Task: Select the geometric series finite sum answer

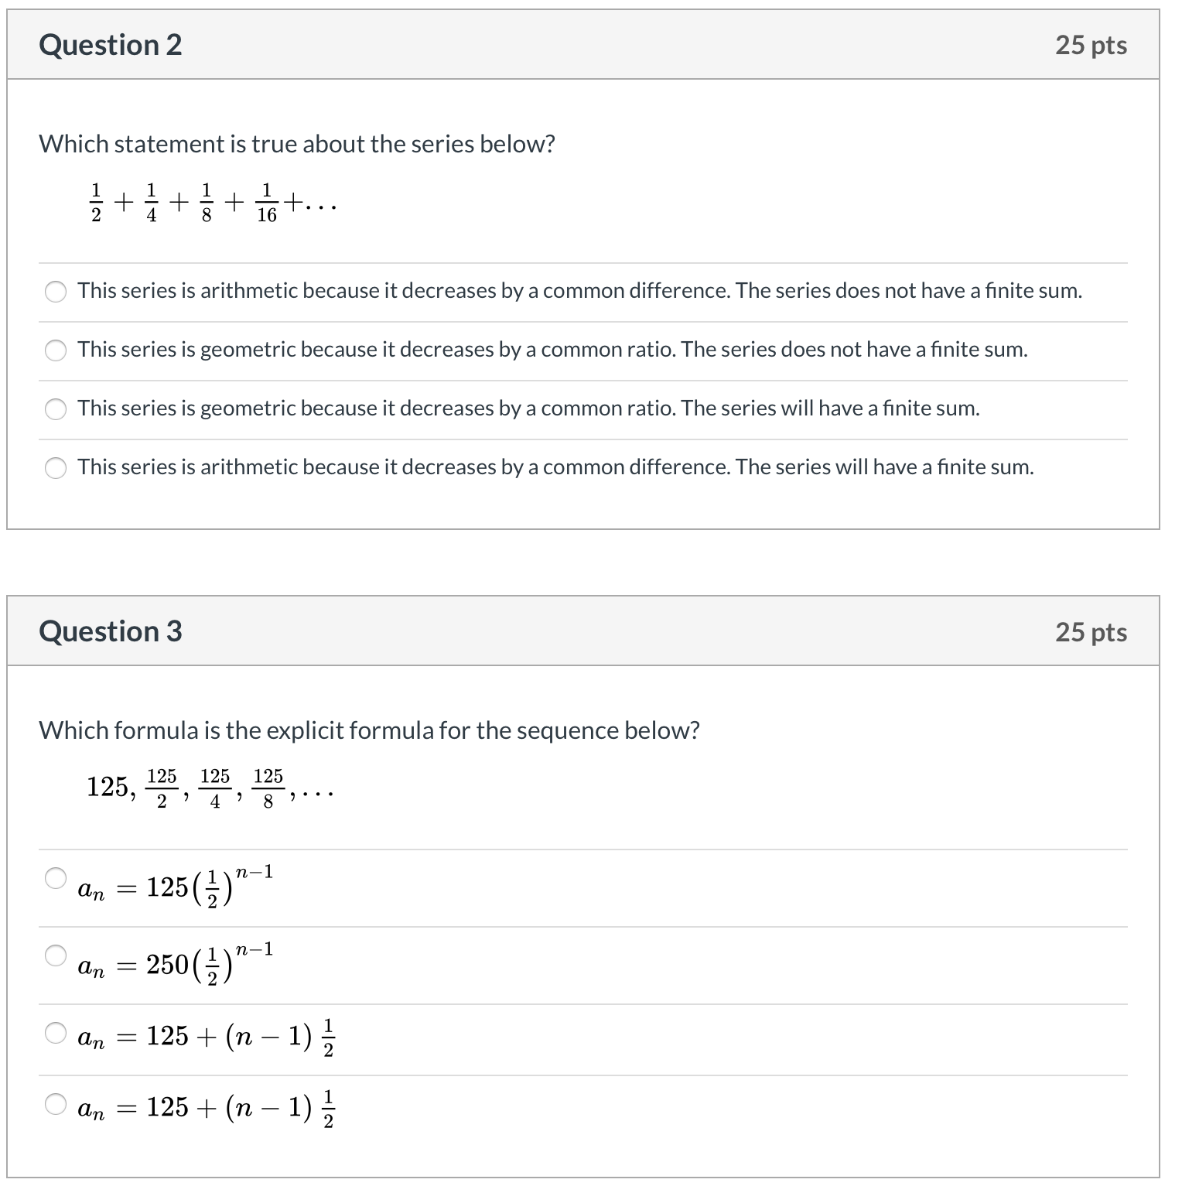Action: click(56, 410)
